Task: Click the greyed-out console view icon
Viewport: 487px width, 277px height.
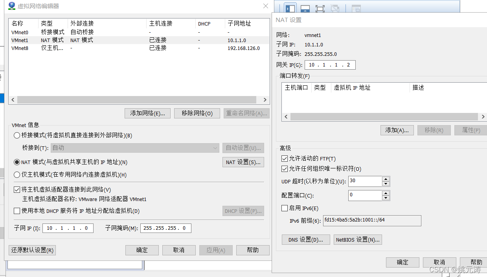Action: [356, 9]
